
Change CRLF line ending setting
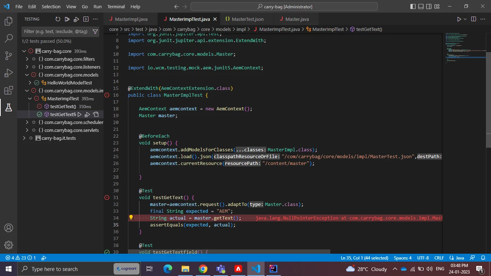(x=439, y=258)
